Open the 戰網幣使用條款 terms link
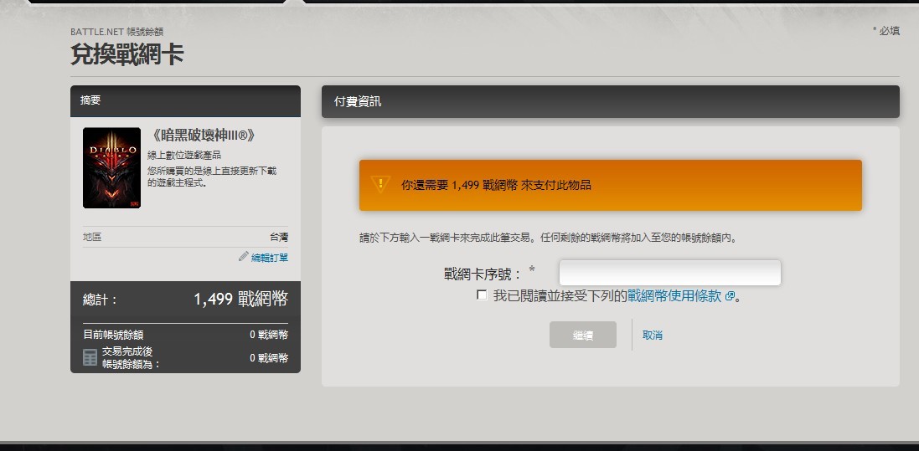 click(674, 296)
